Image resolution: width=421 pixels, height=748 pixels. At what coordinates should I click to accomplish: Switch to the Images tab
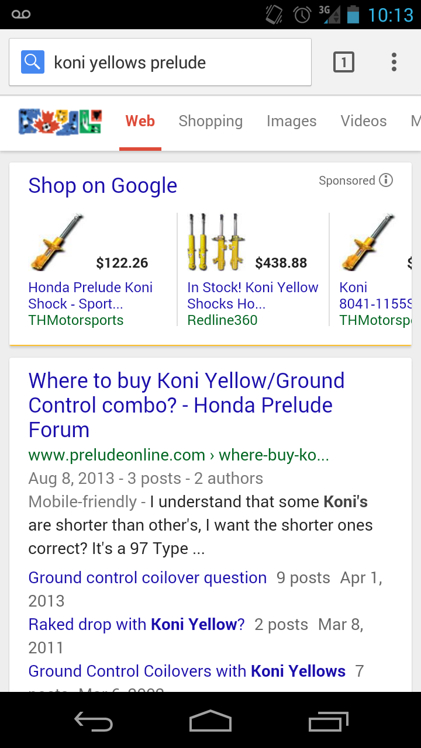(291, 121)
